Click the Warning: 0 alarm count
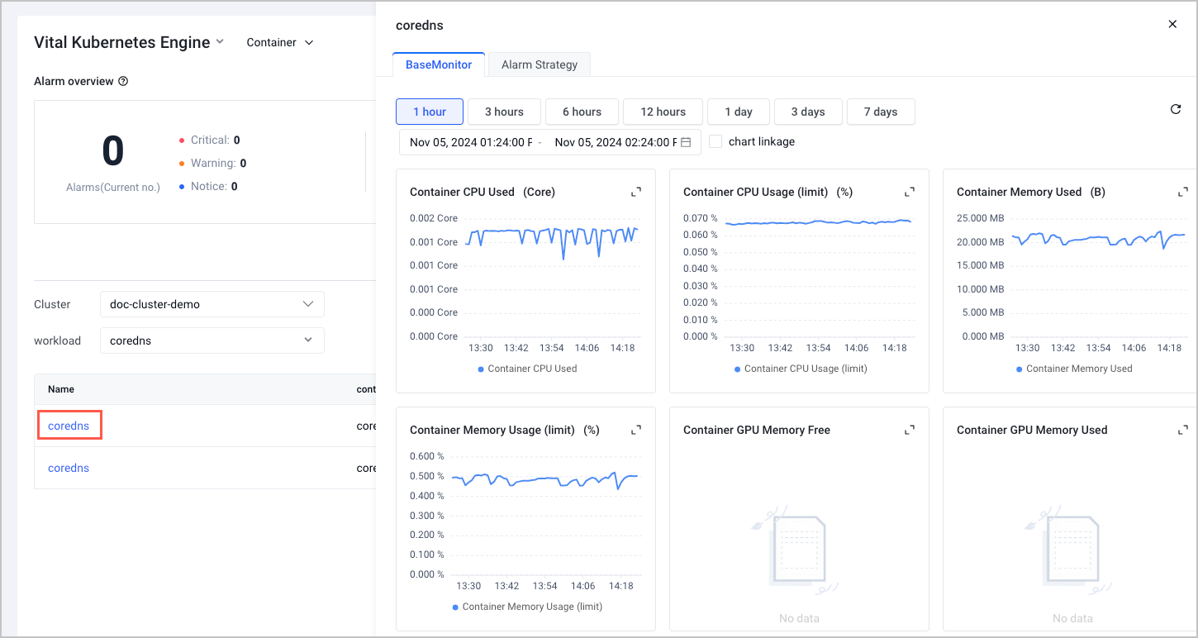This screenshot has height=638, width=1198. tap(212, 164)
